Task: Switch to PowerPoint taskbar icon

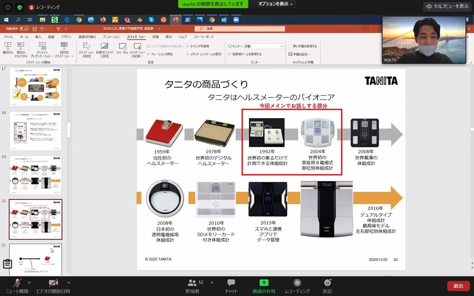Action: point(176,20)
